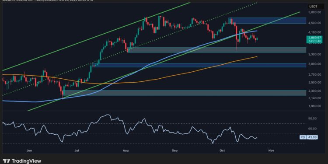
Task: Click the Oct label on time axis
Action: point(222,150)
